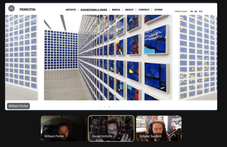Show the previous slide image on the left
Image resolution: width=227 pixels, height=147 pixels.
(21, 57)
